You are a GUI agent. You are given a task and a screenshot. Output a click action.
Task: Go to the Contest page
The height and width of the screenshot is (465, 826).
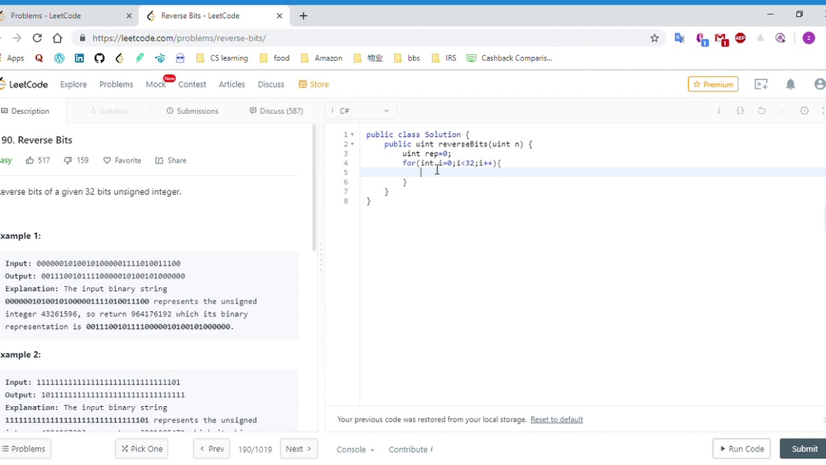click(192, 84)
